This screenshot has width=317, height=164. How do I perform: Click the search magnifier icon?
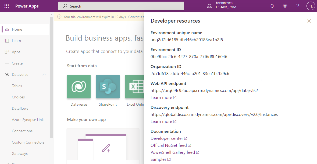click(65, 6)
